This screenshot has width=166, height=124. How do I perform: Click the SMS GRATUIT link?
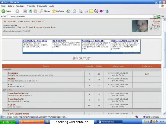pyautogui.click(x=81, y=58)
